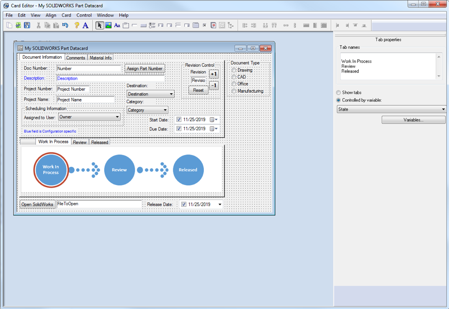
Task: Open Help via the question mark icon
Action: pyautogui.click(x=77, y=25)
